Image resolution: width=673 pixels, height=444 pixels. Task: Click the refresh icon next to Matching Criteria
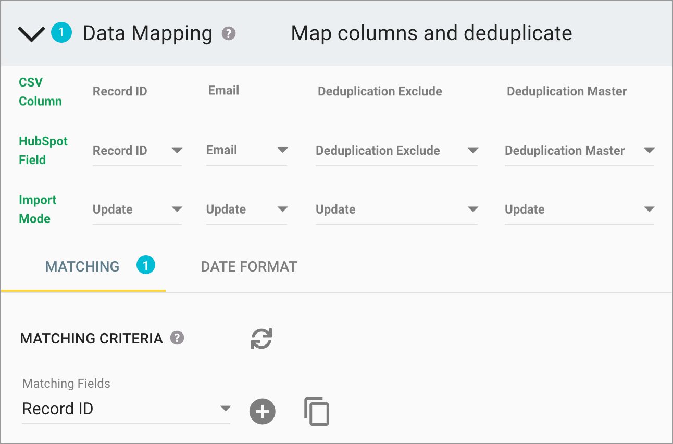point(261,339)
